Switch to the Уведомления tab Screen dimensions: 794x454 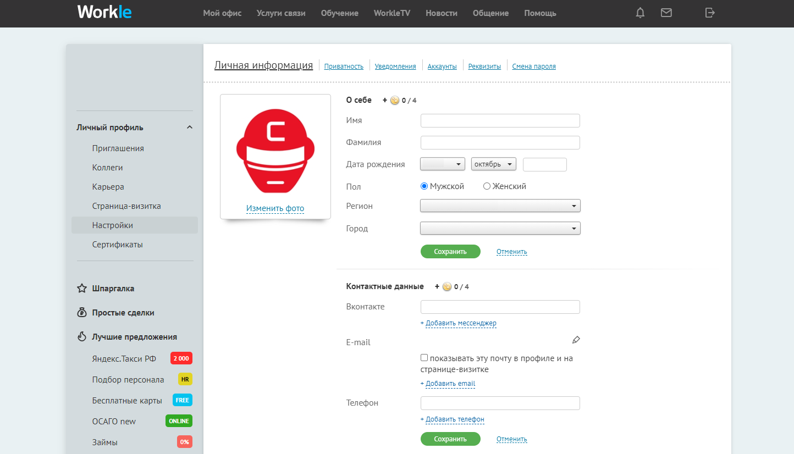(395, 67)
